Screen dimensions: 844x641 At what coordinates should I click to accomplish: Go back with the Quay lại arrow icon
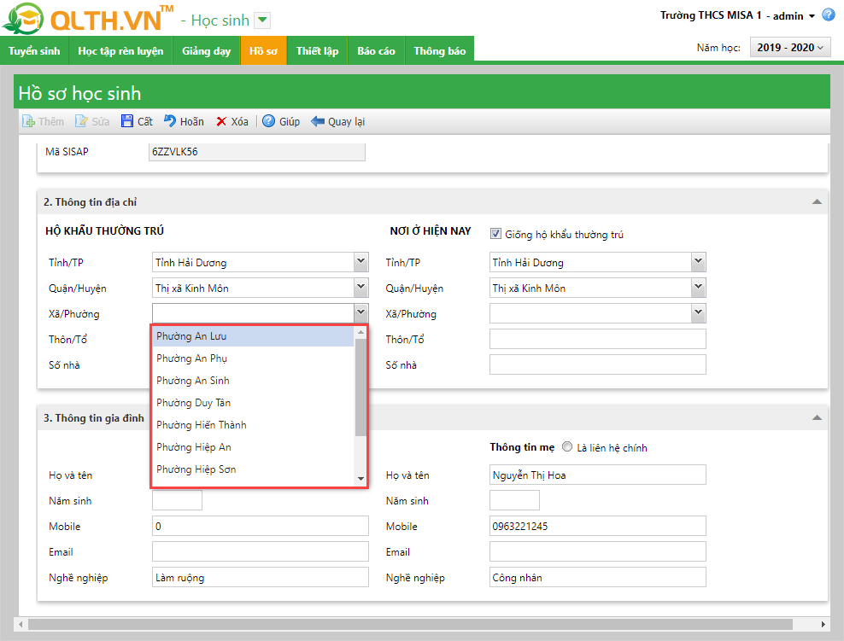pos(318,121)
